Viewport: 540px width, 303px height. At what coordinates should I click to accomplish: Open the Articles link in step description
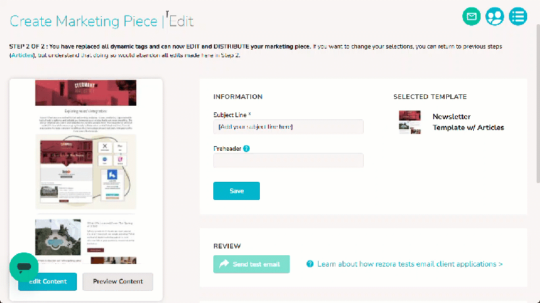coord(22,55)
